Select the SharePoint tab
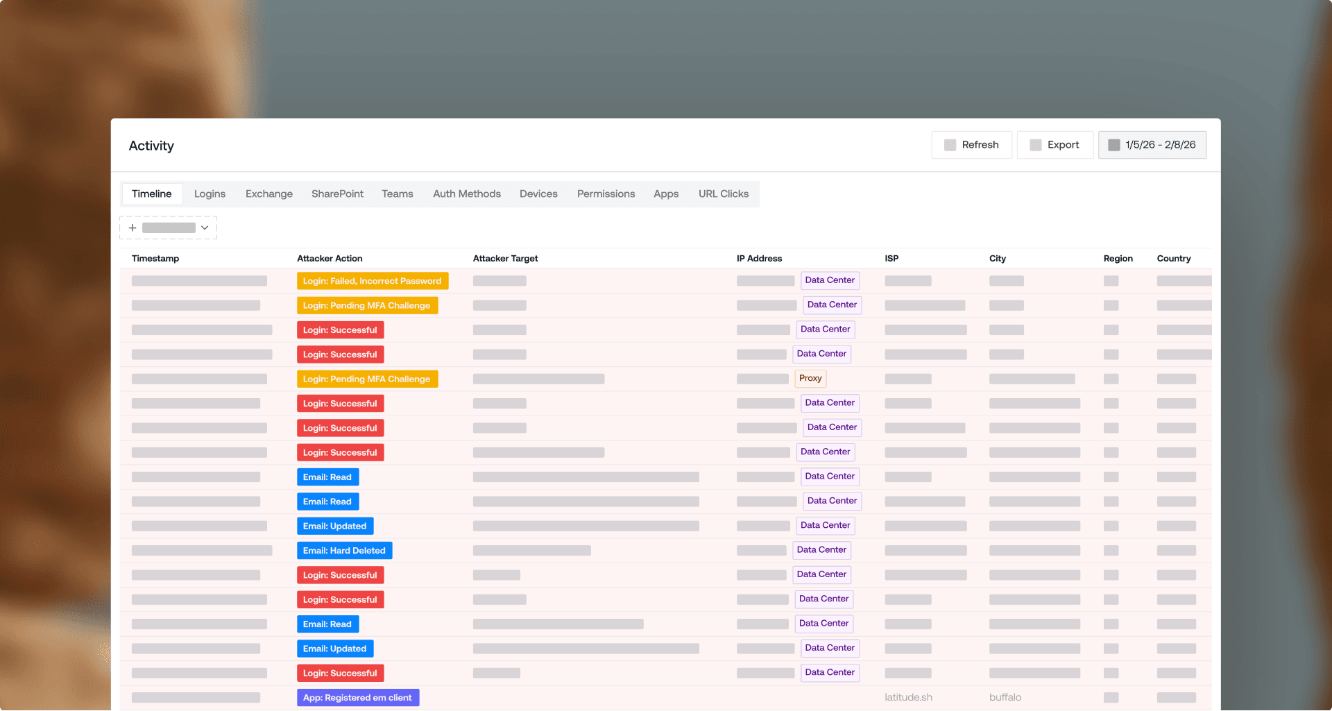This screenshot has width=1332, height=711. coord(337,194)
